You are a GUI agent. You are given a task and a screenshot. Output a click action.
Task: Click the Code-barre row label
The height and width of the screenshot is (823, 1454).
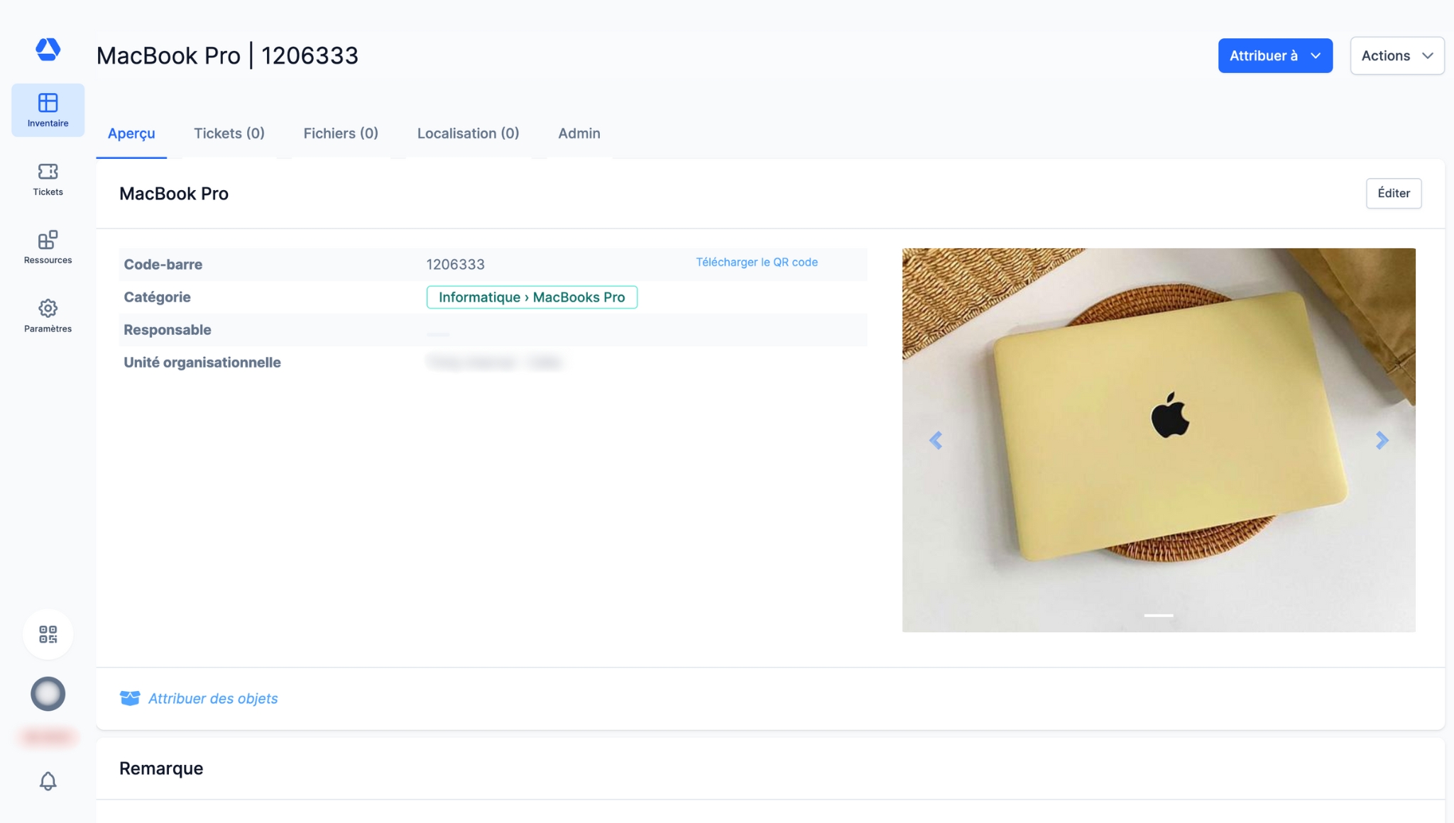(163, 265)
